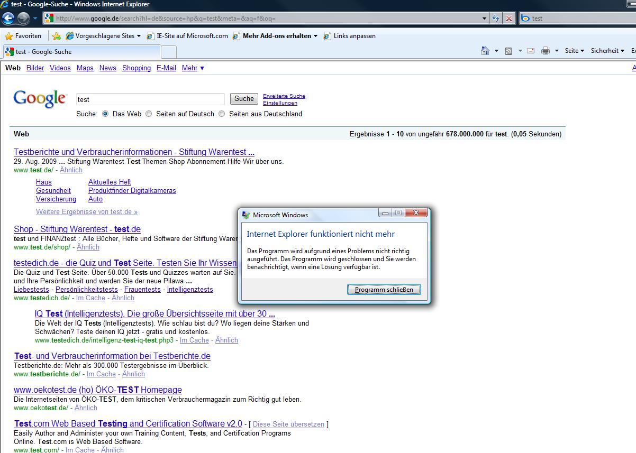Screen dimensions: 636x453
Task: Click 'Diese Seite übersetzen' link
Action: coord(289,424)
